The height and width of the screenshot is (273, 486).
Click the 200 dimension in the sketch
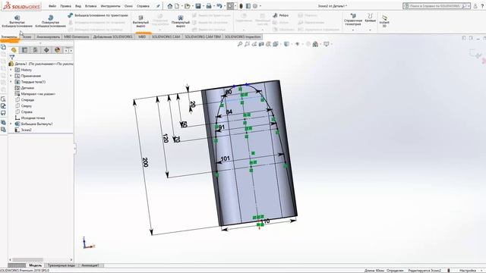click(145, 162)
